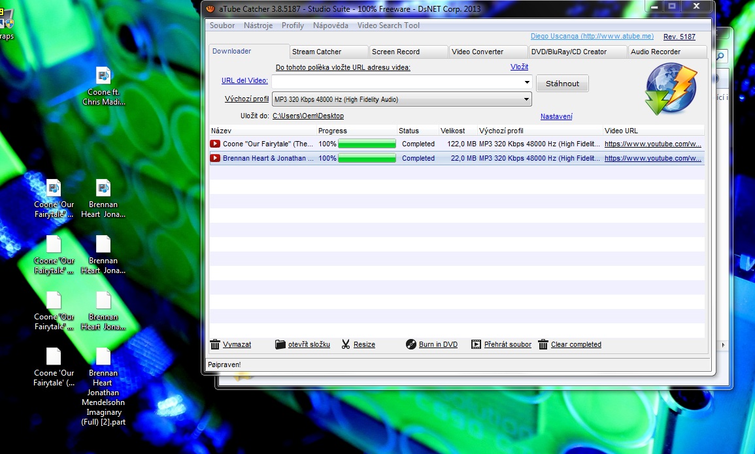
Task: Click the aTube Catcher globe logo
Action: pyautogui.click(x=672, y=90)
